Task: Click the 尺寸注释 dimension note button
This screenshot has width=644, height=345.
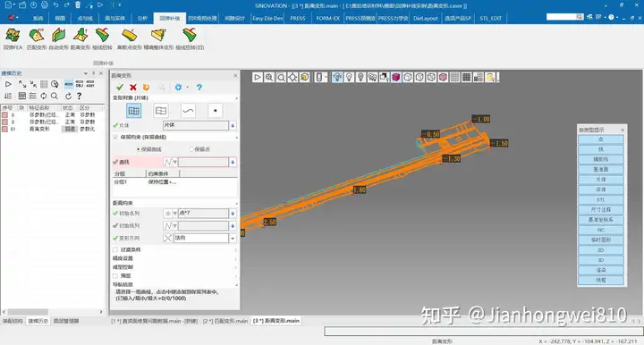Action: pyautogui.click(x=601, y=210)
